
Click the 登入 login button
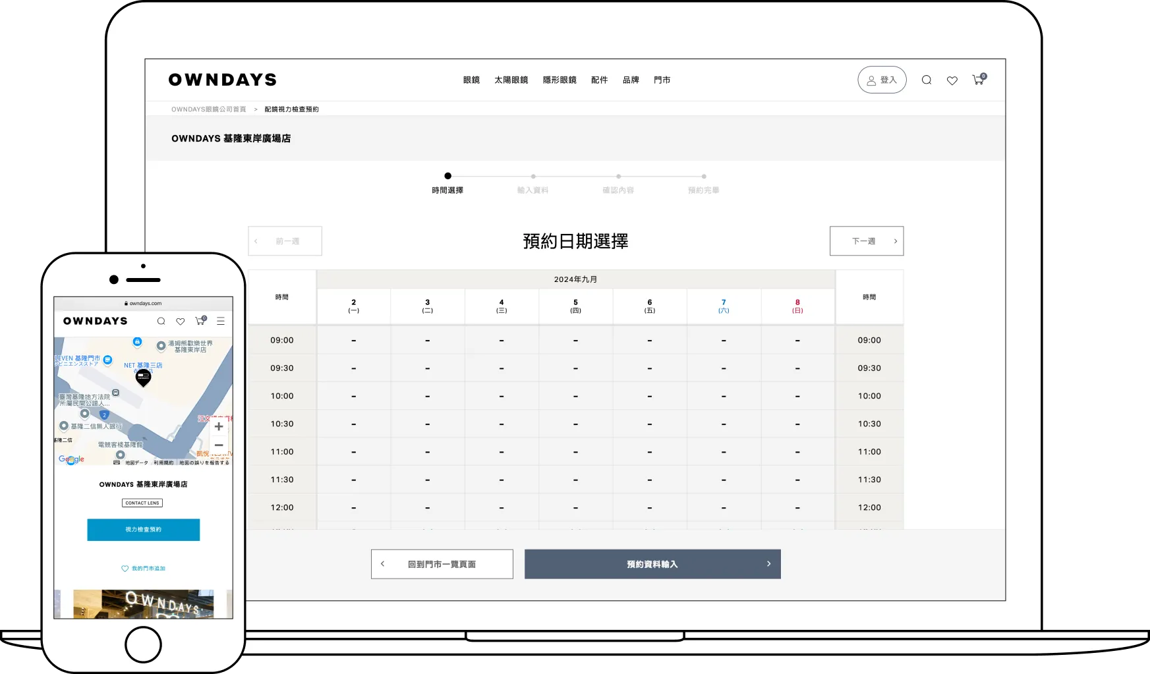pyautogui.click(x=882, y=80)
